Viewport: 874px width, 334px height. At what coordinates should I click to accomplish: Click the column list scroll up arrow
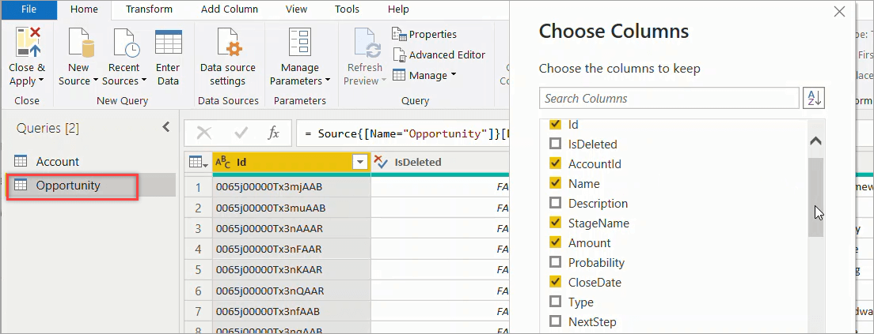click(x=815, y=141)
